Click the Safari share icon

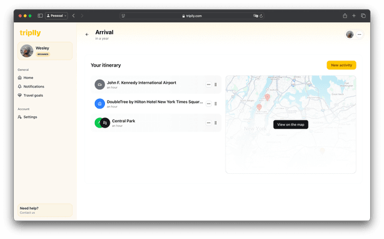click(x=345, y=16)
